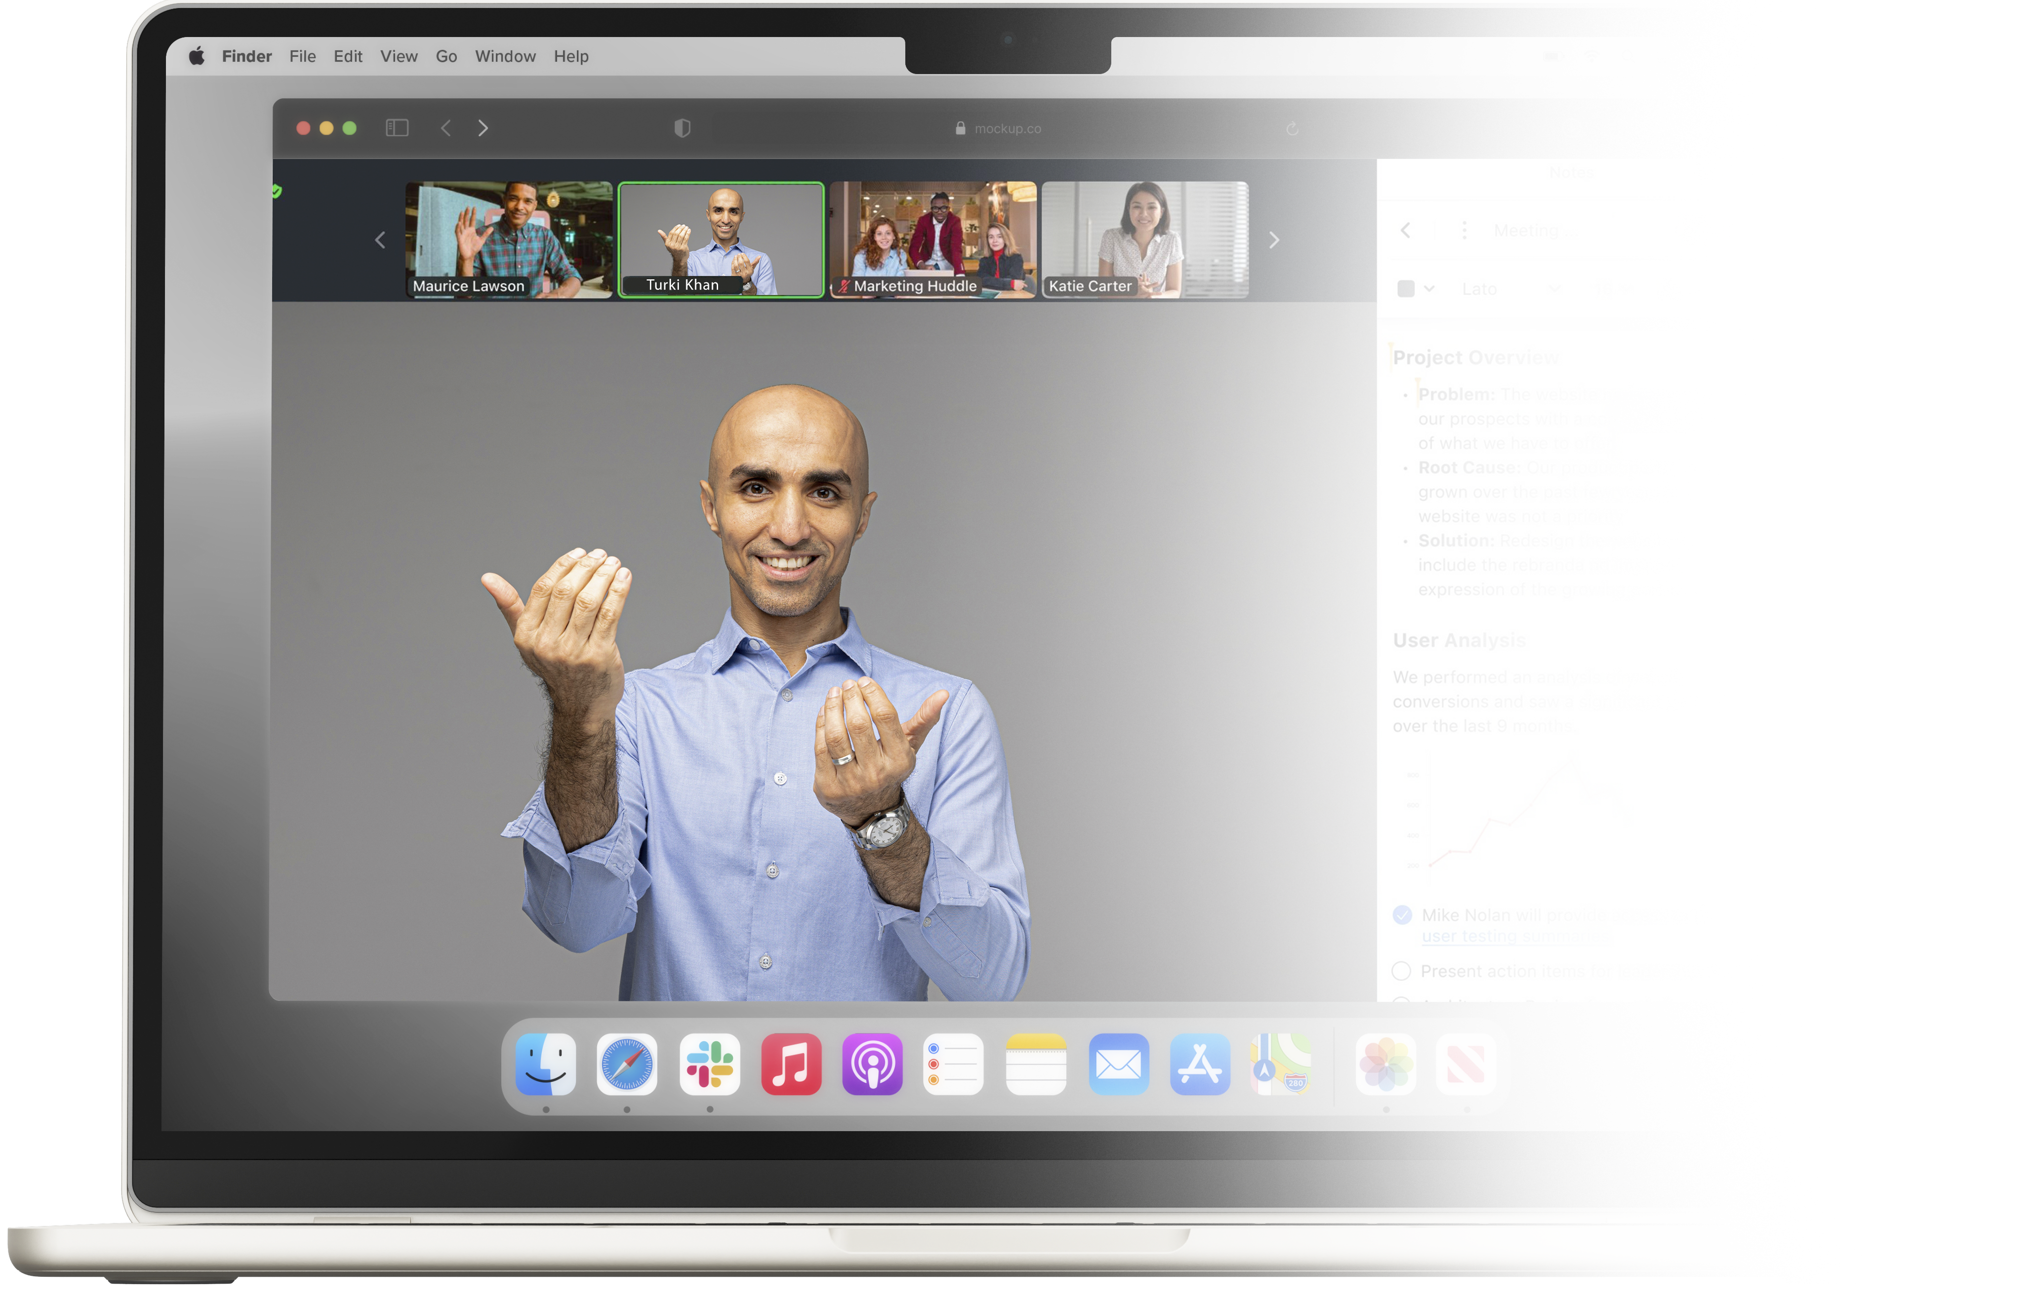Reload the page with the refresh icon
Viewport: 2025px width, 1298px height.
tap(1292, 128)
